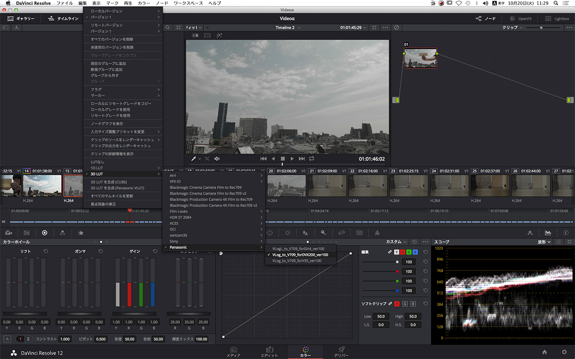
Task: Toggle curve edit channel link icon
Action: pyautogui.click(x=390, y=252)
